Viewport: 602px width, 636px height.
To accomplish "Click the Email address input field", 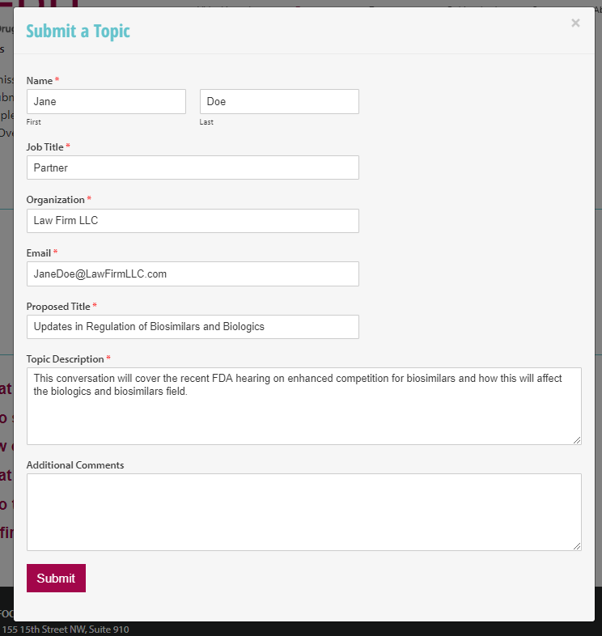I will (x=193, y=273).
